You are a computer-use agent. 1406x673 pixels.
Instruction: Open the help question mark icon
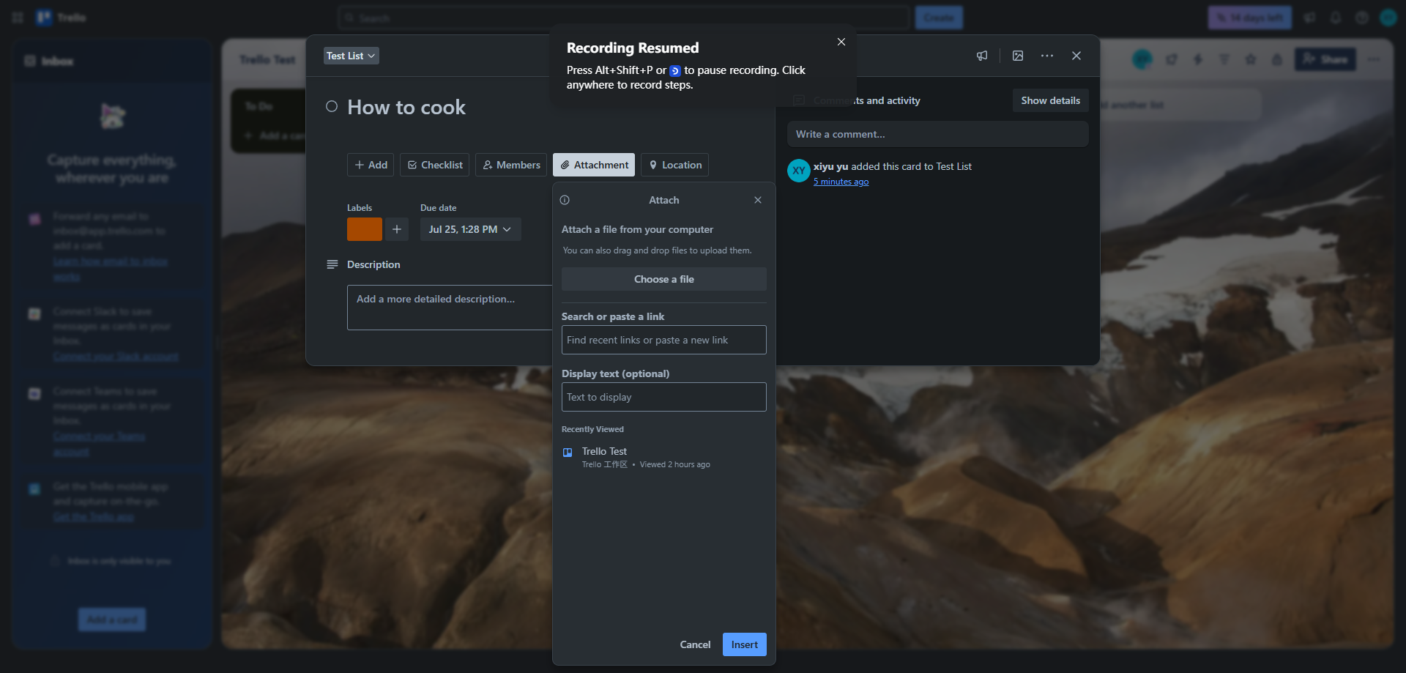tap(1362, 18)
